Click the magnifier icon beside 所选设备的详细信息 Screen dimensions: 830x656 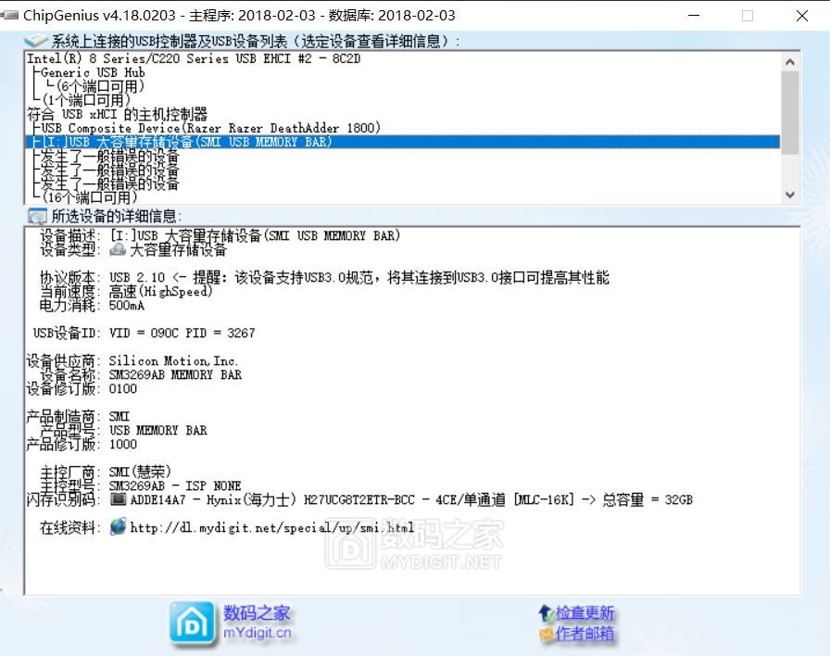37,216
